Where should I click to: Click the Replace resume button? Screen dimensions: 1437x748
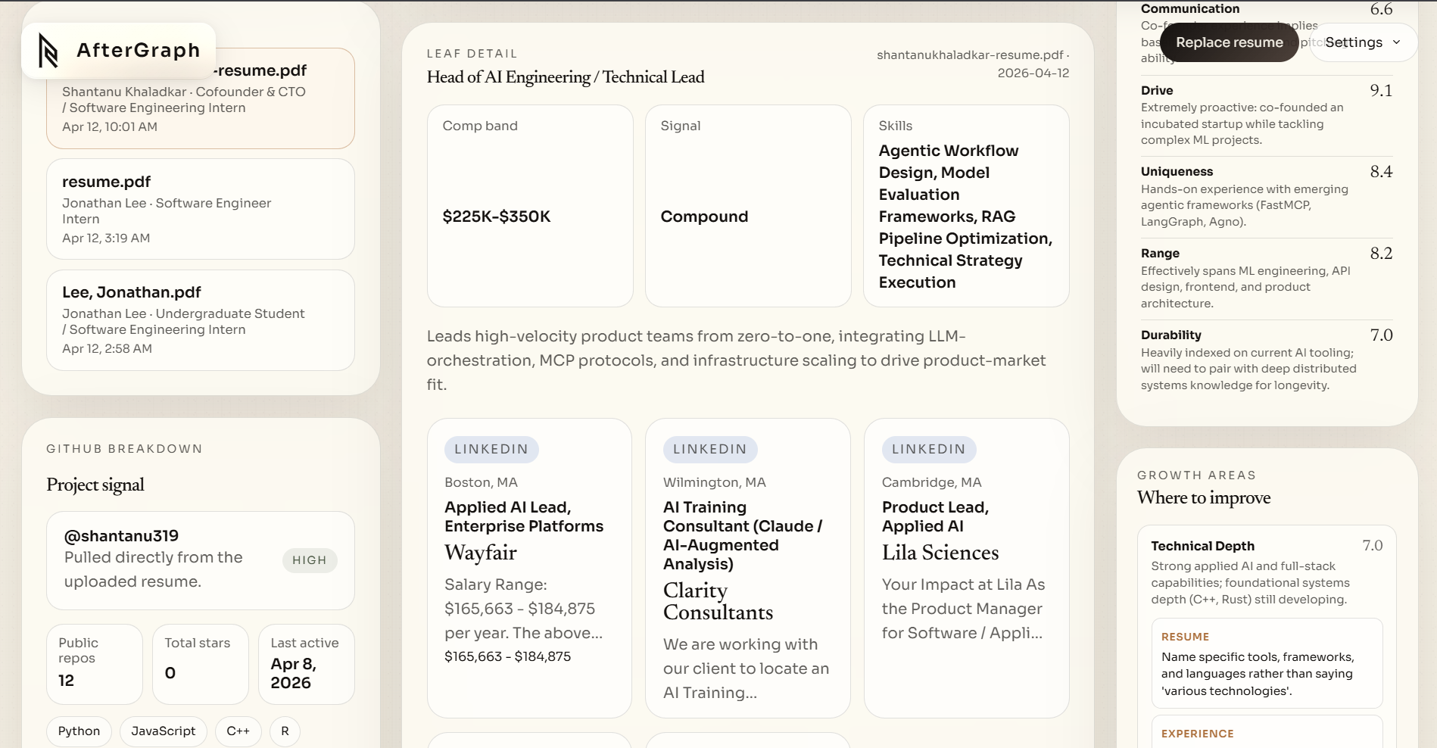[x=1229, y=42]
